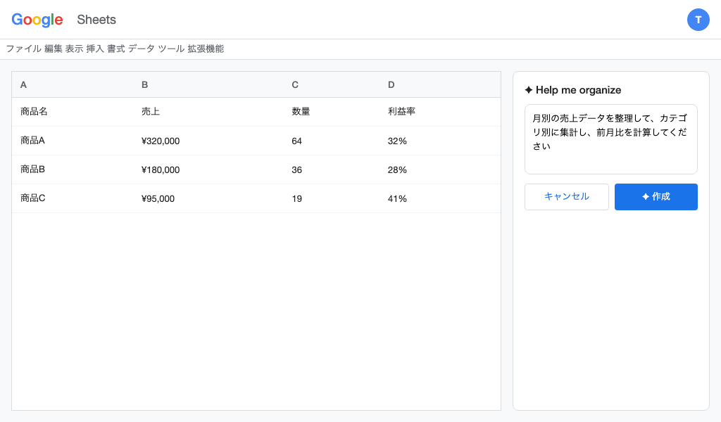Open the 挿入 menu
This screenshot has height=422, width=721.
[95, 49]
